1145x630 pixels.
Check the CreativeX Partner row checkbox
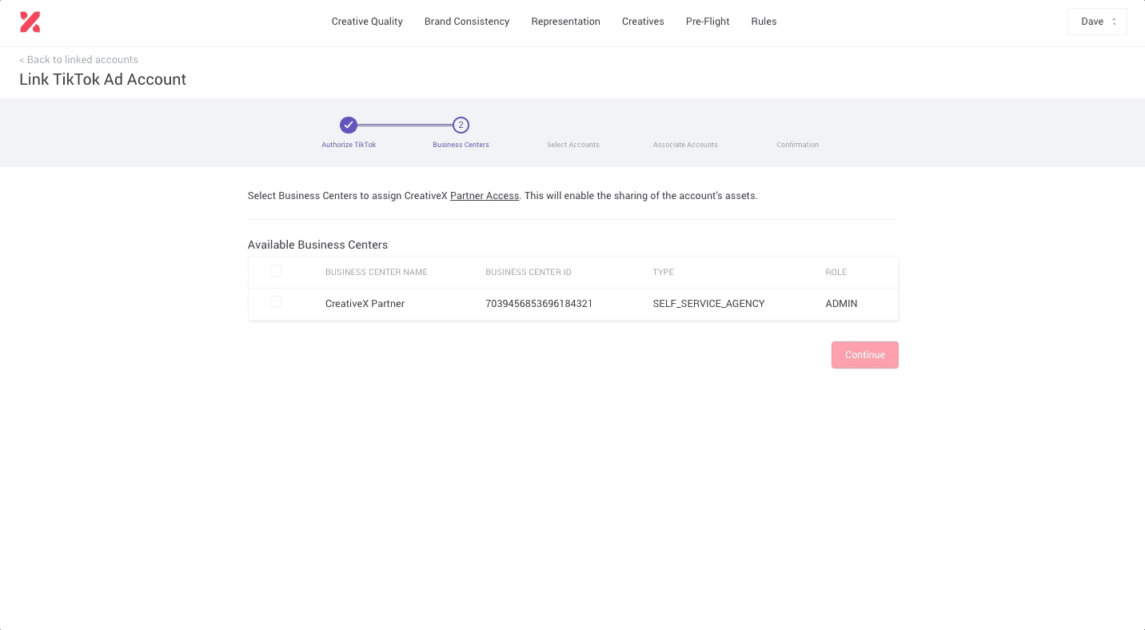276,302
